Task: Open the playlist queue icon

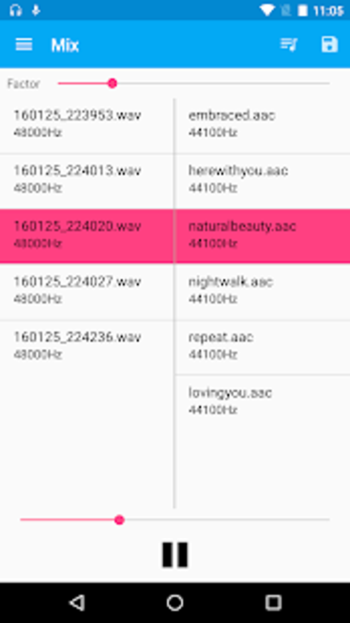Action: point(289,45)
